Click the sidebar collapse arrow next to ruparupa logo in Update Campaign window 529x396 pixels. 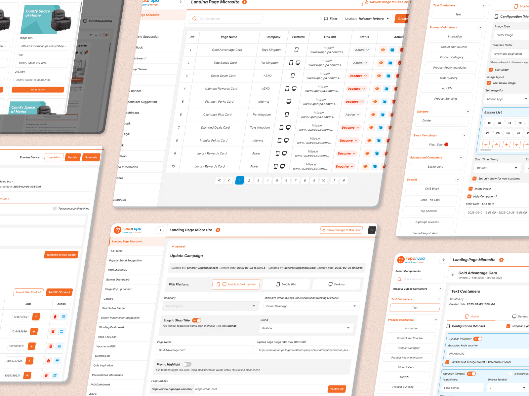160,230
